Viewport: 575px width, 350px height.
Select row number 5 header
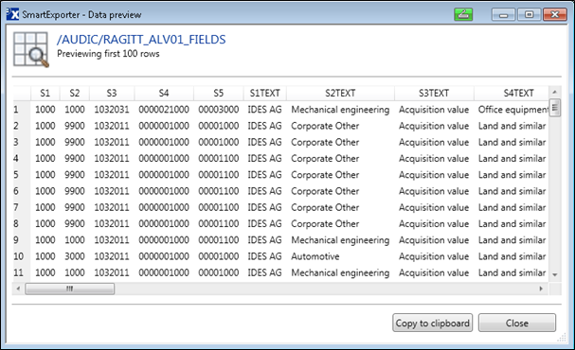pyautogui.click(x=22, y=175)
